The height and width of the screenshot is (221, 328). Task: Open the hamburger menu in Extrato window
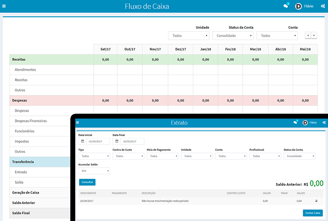pos(78,122)
